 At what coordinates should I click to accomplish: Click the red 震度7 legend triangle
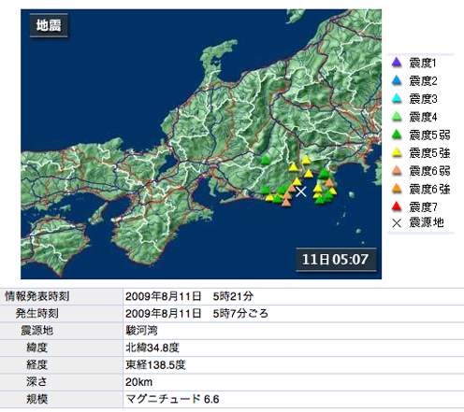point(397,206)
